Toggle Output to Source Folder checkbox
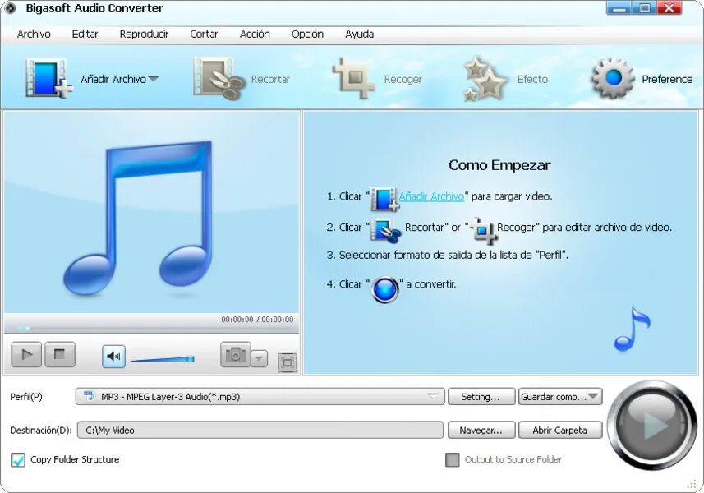 [x=452, y=459]
